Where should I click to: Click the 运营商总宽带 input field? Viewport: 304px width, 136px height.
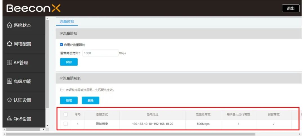100,53
